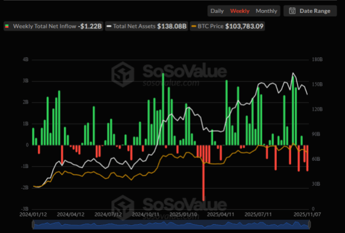Select the Weekly interval tab
The height and width of the screenshot is (233, 345).
pyautogui.click(x=240, y=11)
